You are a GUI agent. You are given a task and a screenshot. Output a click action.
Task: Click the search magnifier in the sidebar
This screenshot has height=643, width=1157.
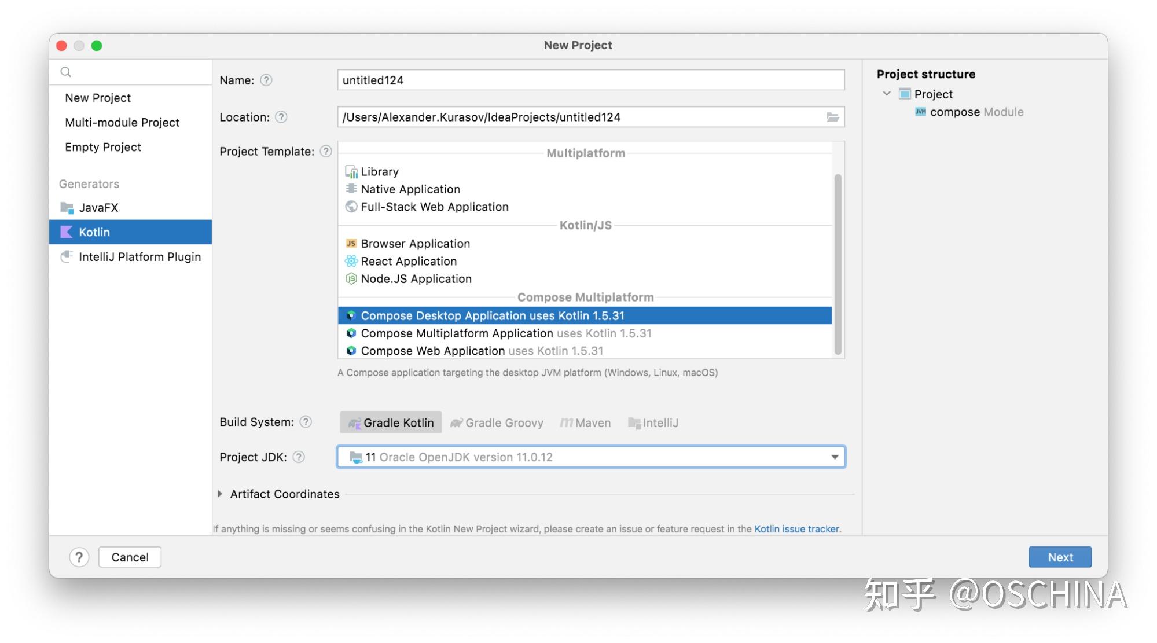tap(65, 72)
